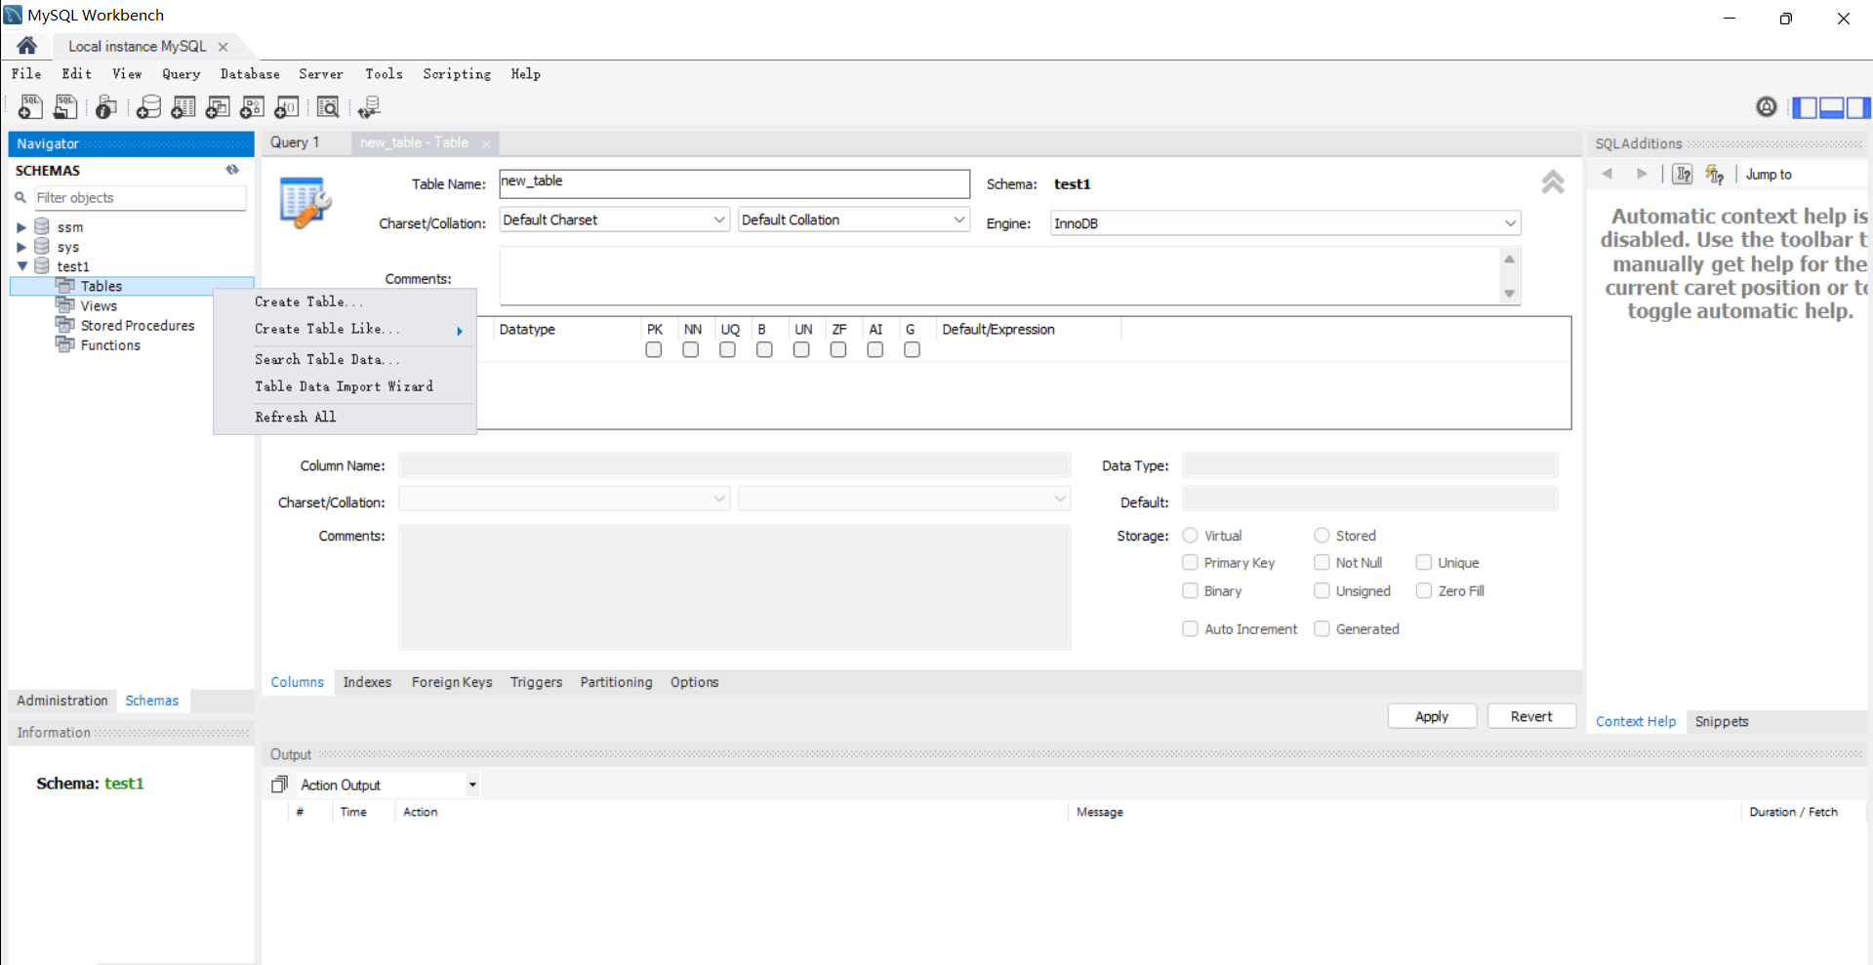This screenshot has height=965, width=1873.
Task: Create a new stored procedure toolbar icon
Action: coord(253,106)
